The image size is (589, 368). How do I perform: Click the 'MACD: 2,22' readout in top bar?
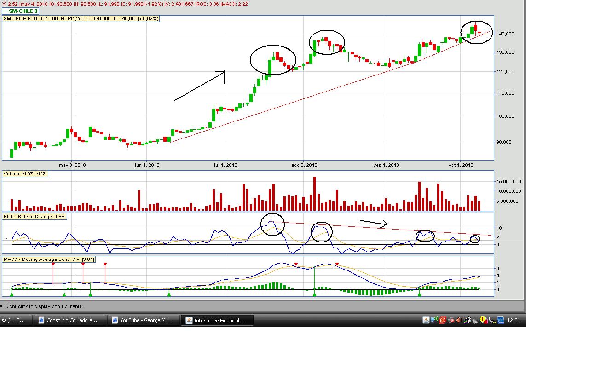[235, 4]
